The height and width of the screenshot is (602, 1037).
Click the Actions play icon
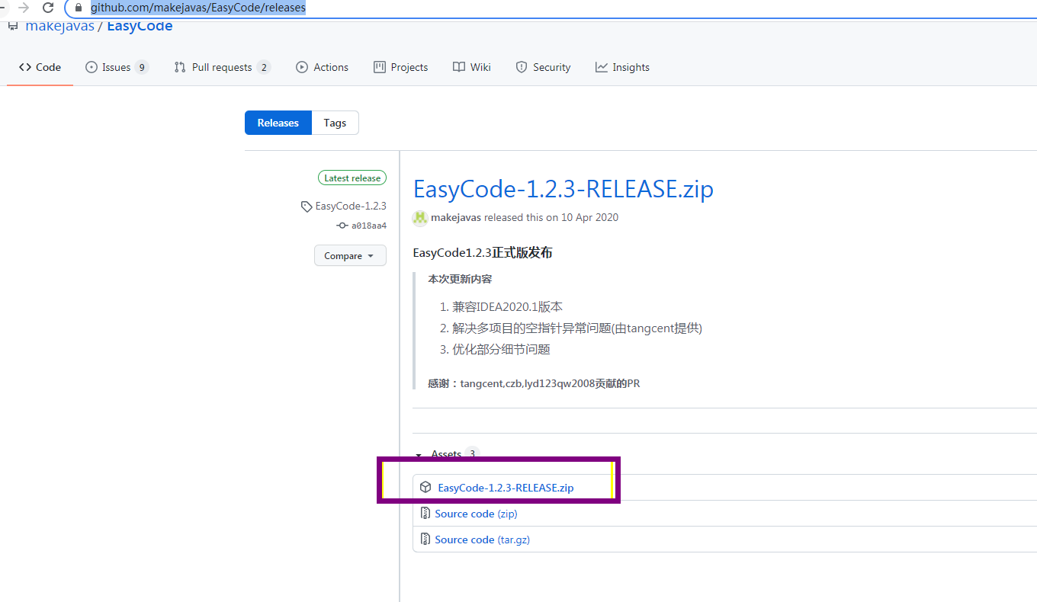pos(301,67)
